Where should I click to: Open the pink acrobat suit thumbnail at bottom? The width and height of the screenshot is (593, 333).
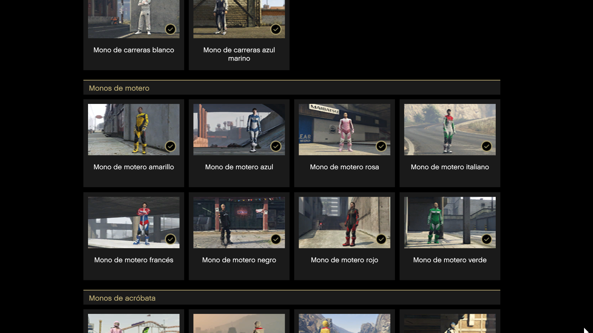(x=133, y=323)
